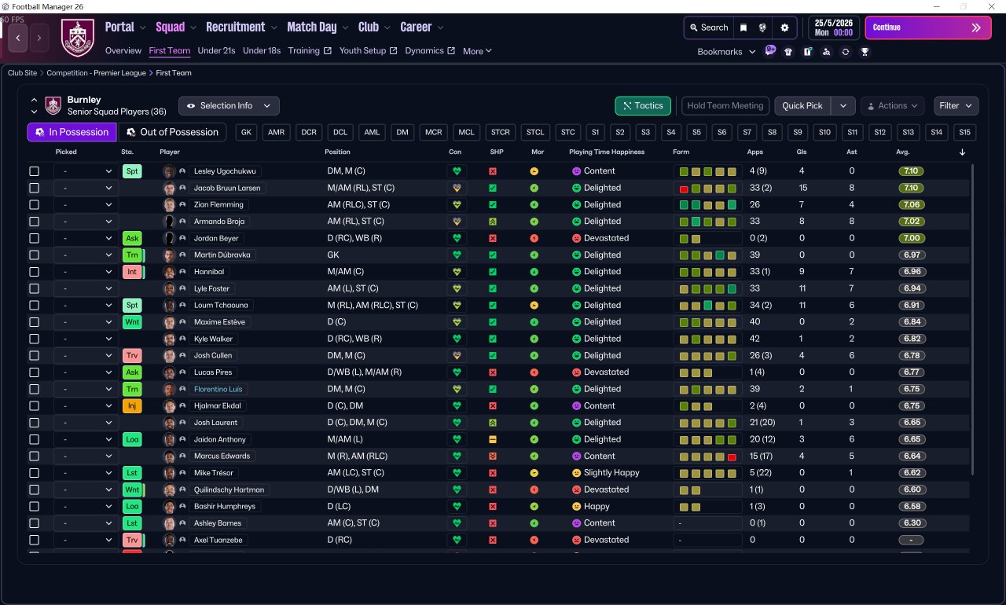Tick the checkbox for Maxime Estève
The height and width of the screenshot is (605, 1006).
point(34,322)
